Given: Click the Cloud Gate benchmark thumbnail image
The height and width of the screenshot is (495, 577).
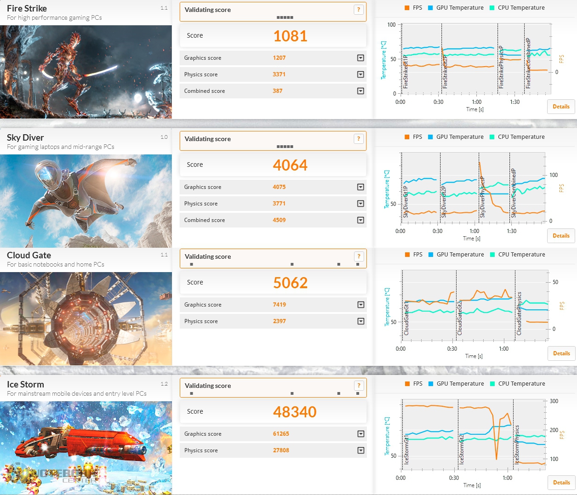Looking at the screenshot, I should (x=86, y=319).
